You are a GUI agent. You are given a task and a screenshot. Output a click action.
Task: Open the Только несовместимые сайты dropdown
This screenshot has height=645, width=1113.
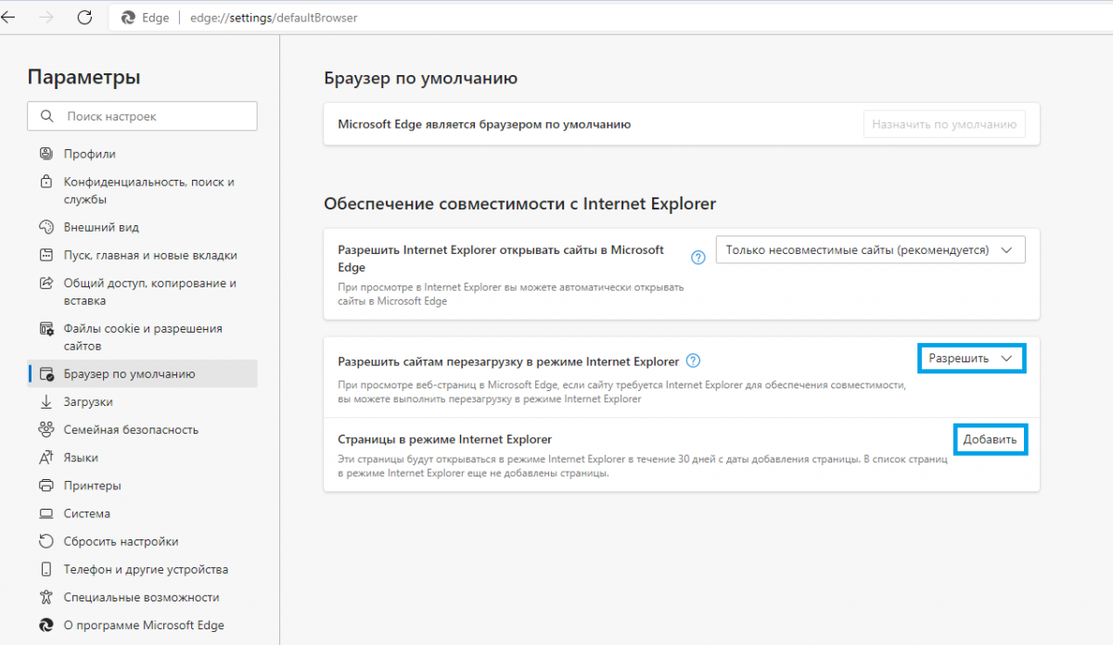point(870,250)
